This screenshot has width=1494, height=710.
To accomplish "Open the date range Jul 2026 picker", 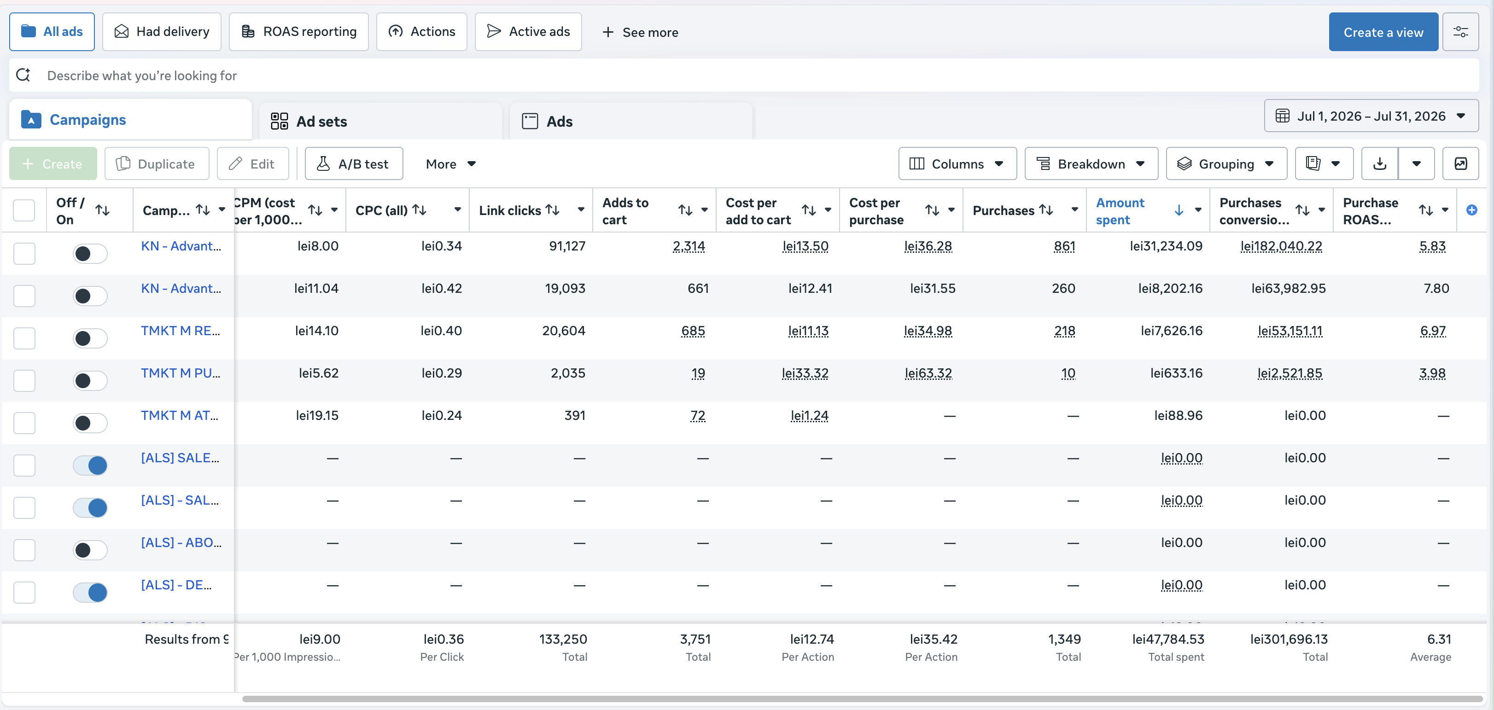I will coord(1371,116).
